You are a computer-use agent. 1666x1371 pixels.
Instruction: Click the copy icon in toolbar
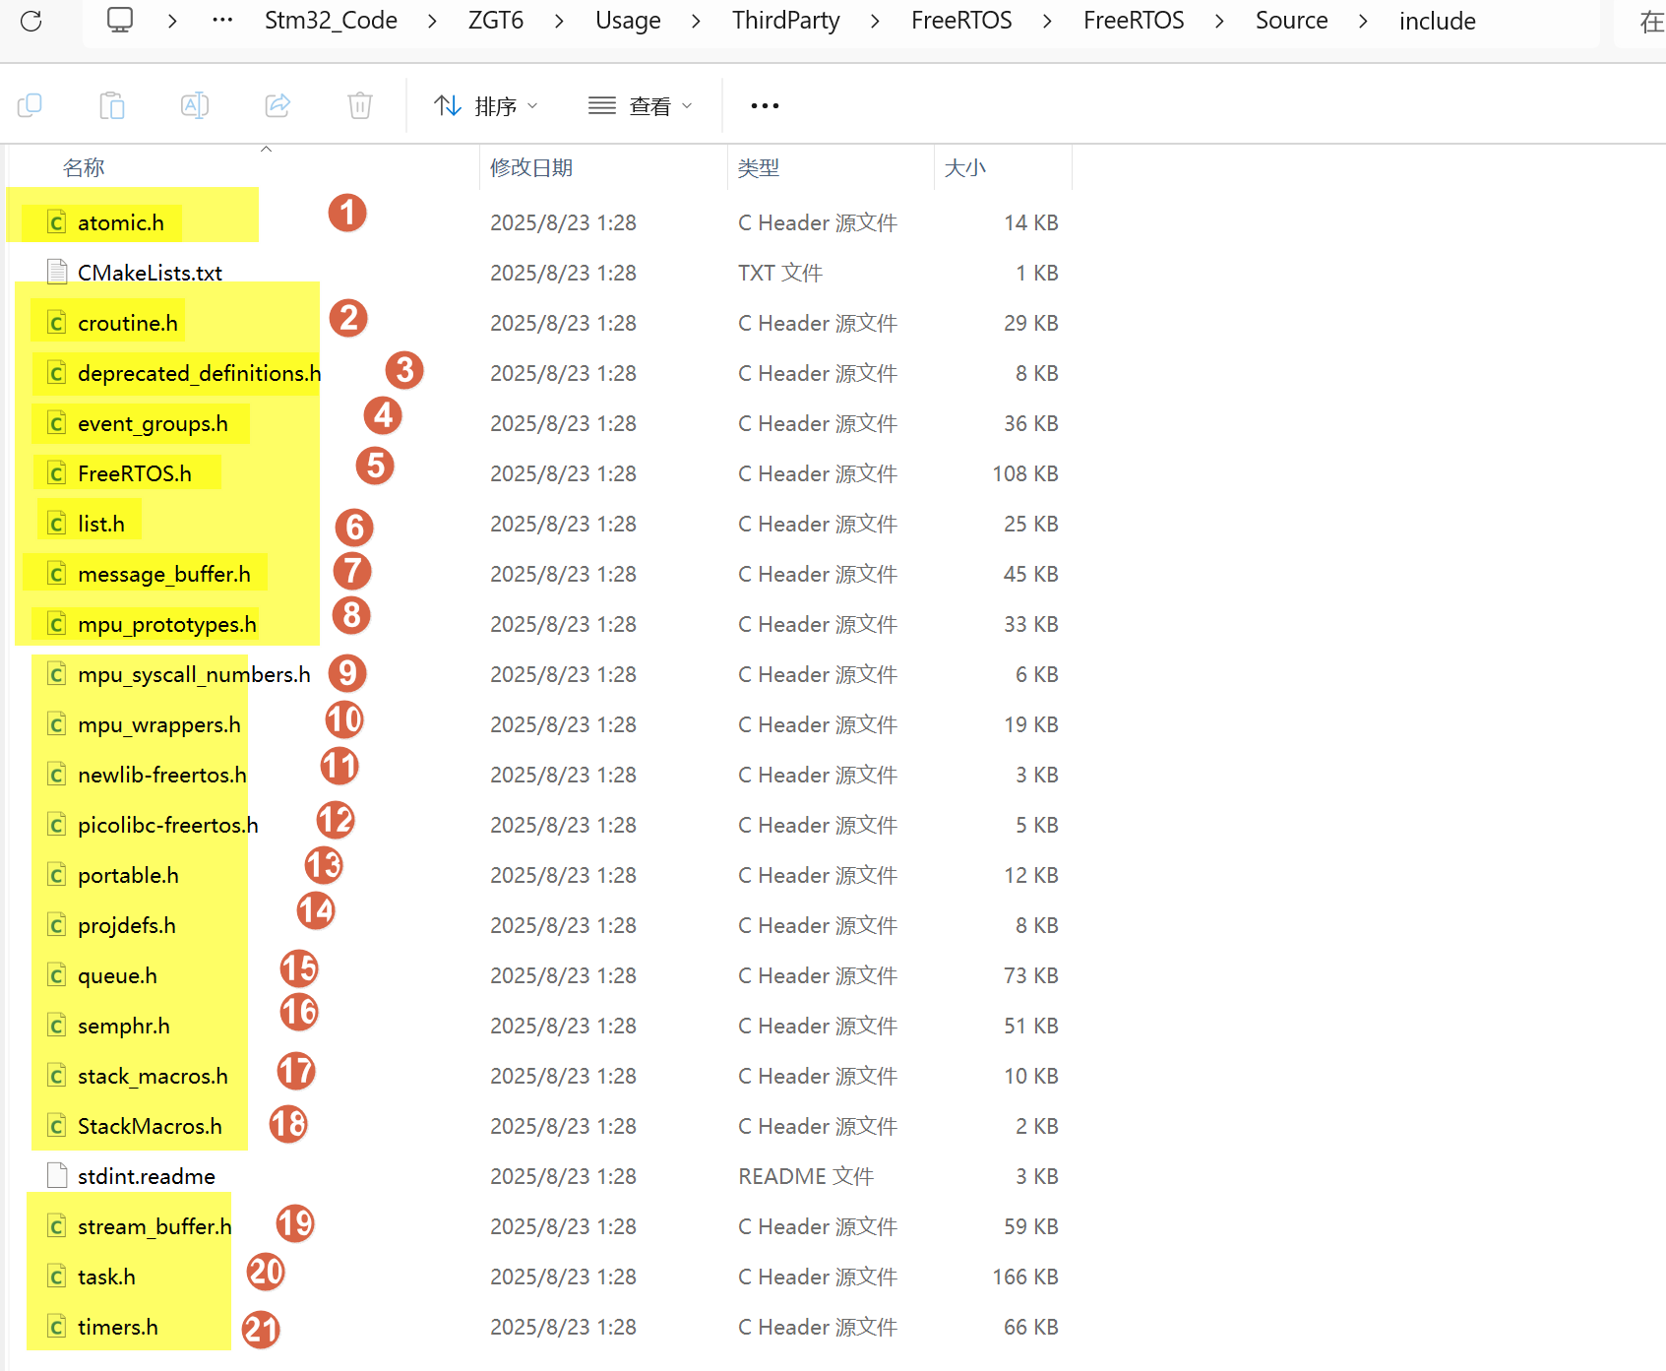tap(30, 105)
